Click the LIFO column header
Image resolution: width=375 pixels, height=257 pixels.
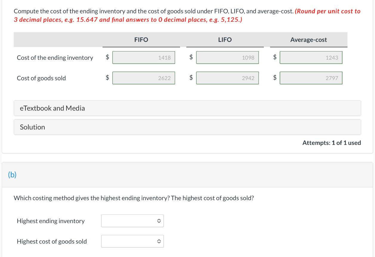(225, 40)
